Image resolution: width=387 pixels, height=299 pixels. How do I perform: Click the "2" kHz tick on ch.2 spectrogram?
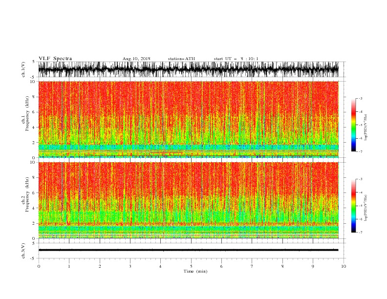pyautogui.click(x=34, y=223)
